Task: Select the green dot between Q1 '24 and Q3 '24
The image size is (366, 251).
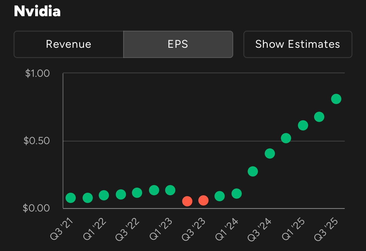Action: click(x=253, y=171)
